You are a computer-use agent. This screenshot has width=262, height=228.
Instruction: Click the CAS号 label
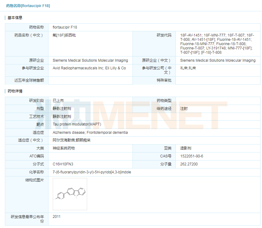click(166, 156)
